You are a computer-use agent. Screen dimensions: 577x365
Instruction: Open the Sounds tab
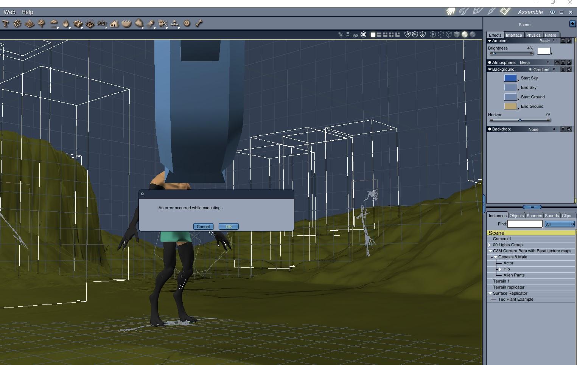click(552, 216)
